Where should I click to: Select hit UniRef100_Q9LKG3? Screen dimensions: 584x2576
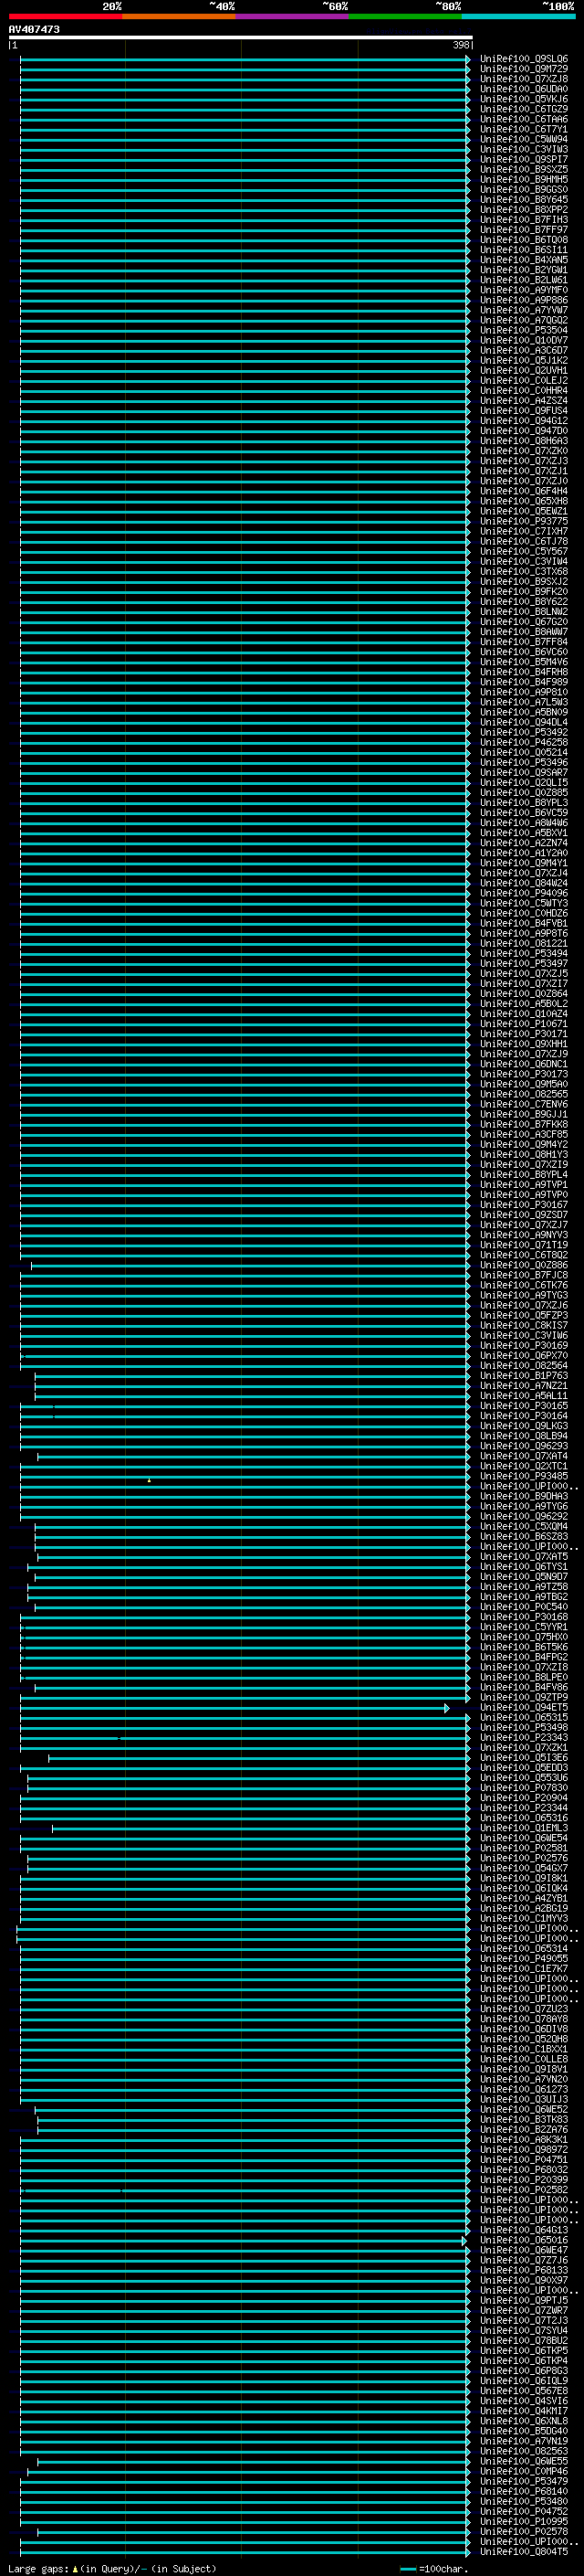(x=523, y=1426)
